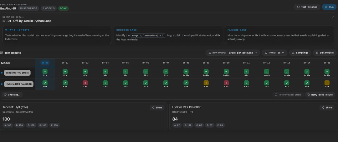Select the BF-12 column header
The image size is (338, 142).
click(266, 63)
